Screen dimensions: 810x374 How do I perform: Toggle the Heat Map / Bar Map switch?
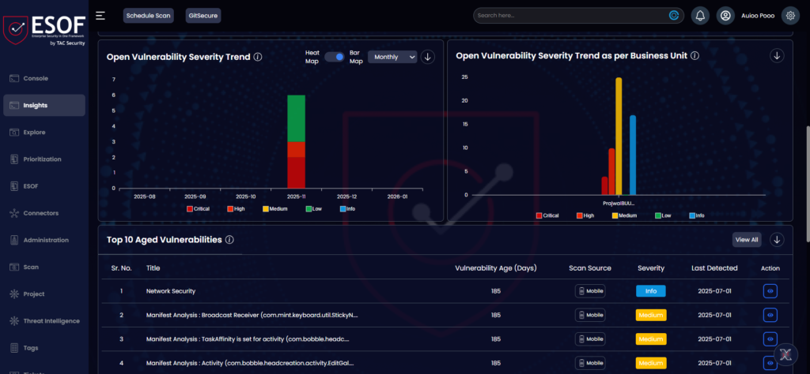tap(335, 57)
